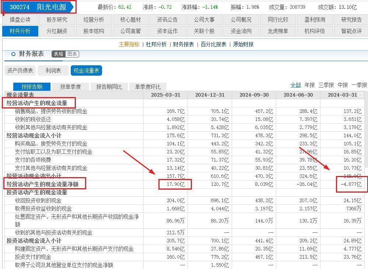Filter periods by 年报
368x269 pixels.
pyautogui.click(x=309, y=85)
